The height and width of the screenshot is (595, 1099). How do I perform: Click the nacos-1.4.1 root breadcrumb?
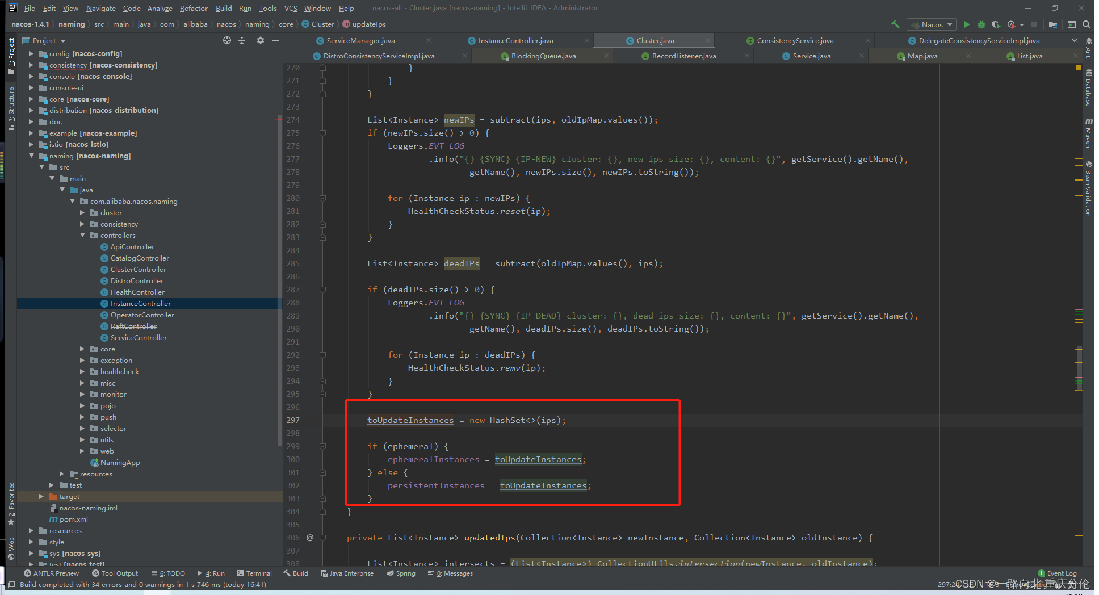click(x=30, y=24)
